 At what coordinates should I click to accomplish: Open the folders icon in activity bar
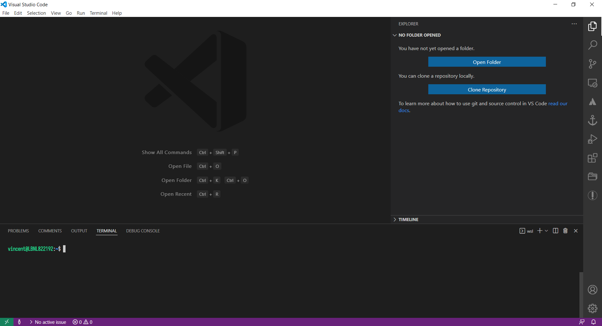pyautogui.click(x=592, y=177)
